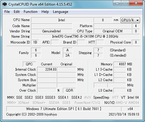This screenshot has height=122, width=145.
Task: Click the GenuineIntel vendor string field
Action: pos(51,31)
